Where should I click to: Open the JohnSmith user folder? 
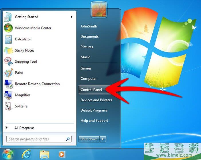[x=89, y=26]
